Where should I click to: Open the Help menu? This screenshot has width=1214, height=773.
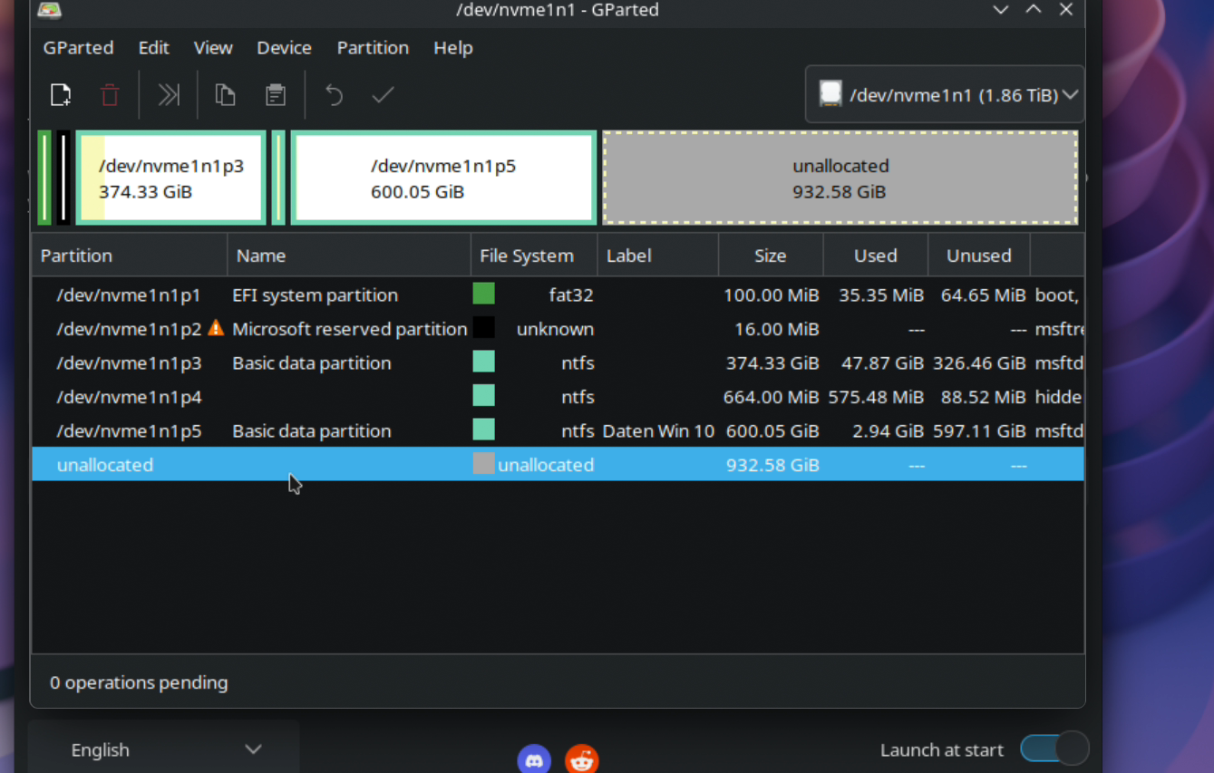[453, 48]
